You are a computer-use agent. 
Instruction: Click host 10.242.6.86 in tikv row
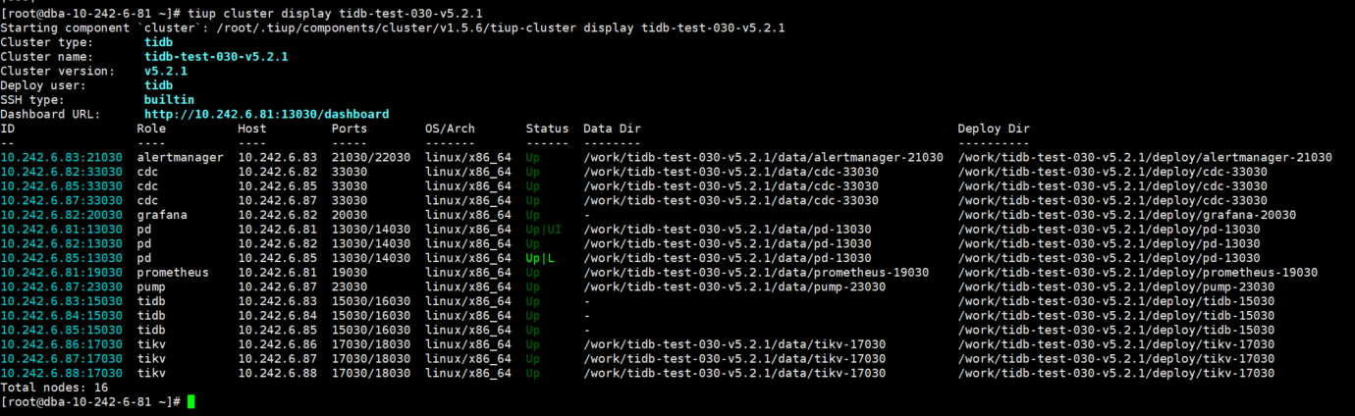click(277, 344)
